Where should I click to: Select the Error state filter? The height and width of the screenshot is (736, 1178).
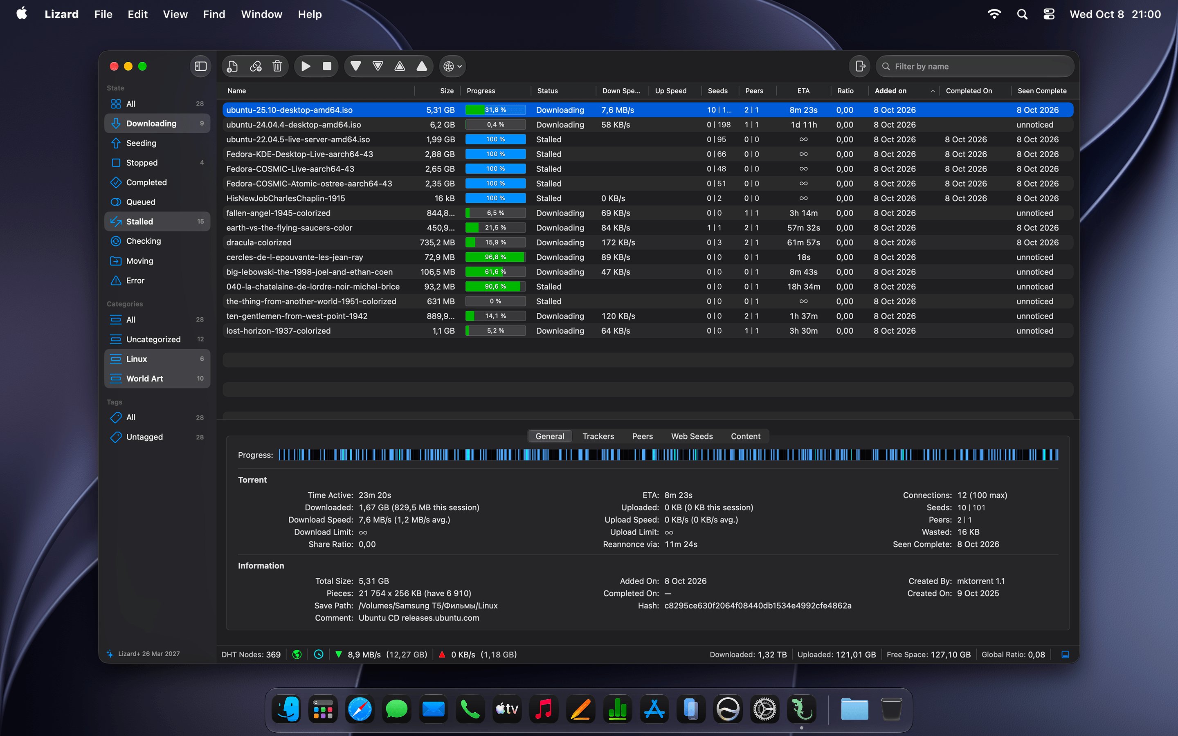click(157, 280)
